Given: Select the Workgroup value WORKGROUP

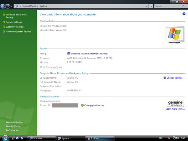Looking at the screenshot, I should coord(74,91).
